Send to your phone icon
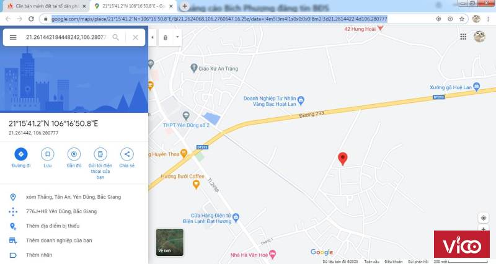Image resolution: width=496 pixels, height=264 pixels. pos(100,154)
